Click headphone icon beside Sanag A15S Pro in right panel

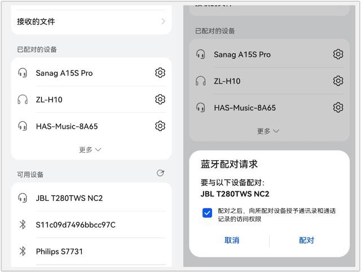click(x=201, y=54)
